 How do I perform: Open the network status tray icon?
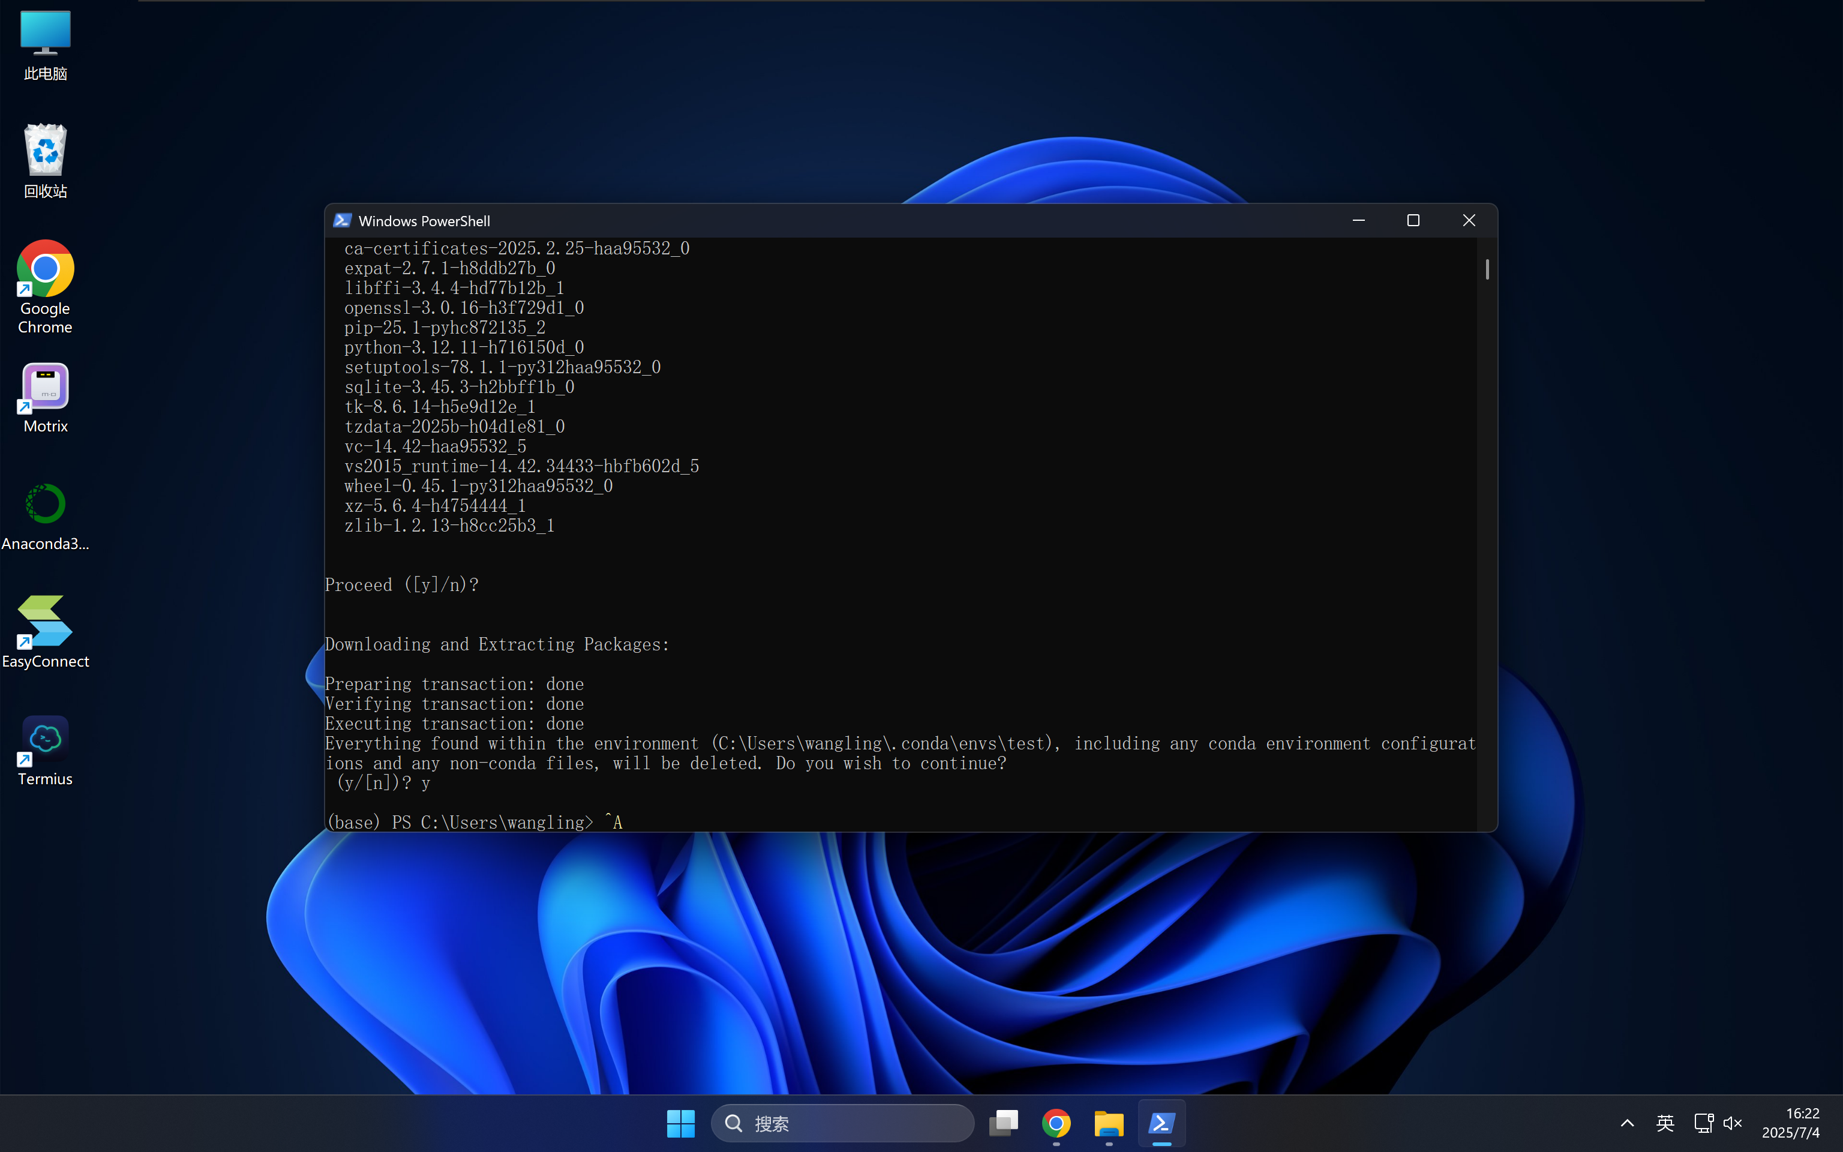coord(1703,1123)
